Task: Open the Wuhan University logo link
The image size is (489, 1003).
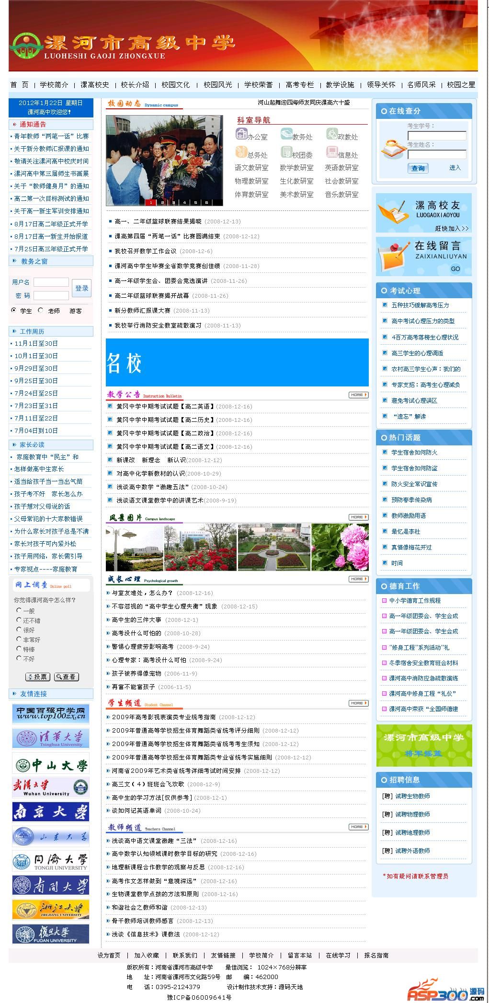Action: (50, 788)
